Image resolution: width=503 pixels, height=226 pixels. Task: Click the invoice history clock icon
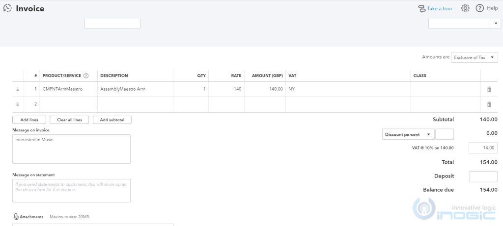point(7,8)
